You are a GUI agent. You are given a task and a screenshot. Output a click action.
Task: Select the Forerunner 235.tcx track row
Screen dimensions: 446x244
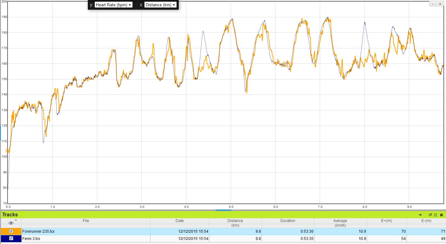click(86, 231)
